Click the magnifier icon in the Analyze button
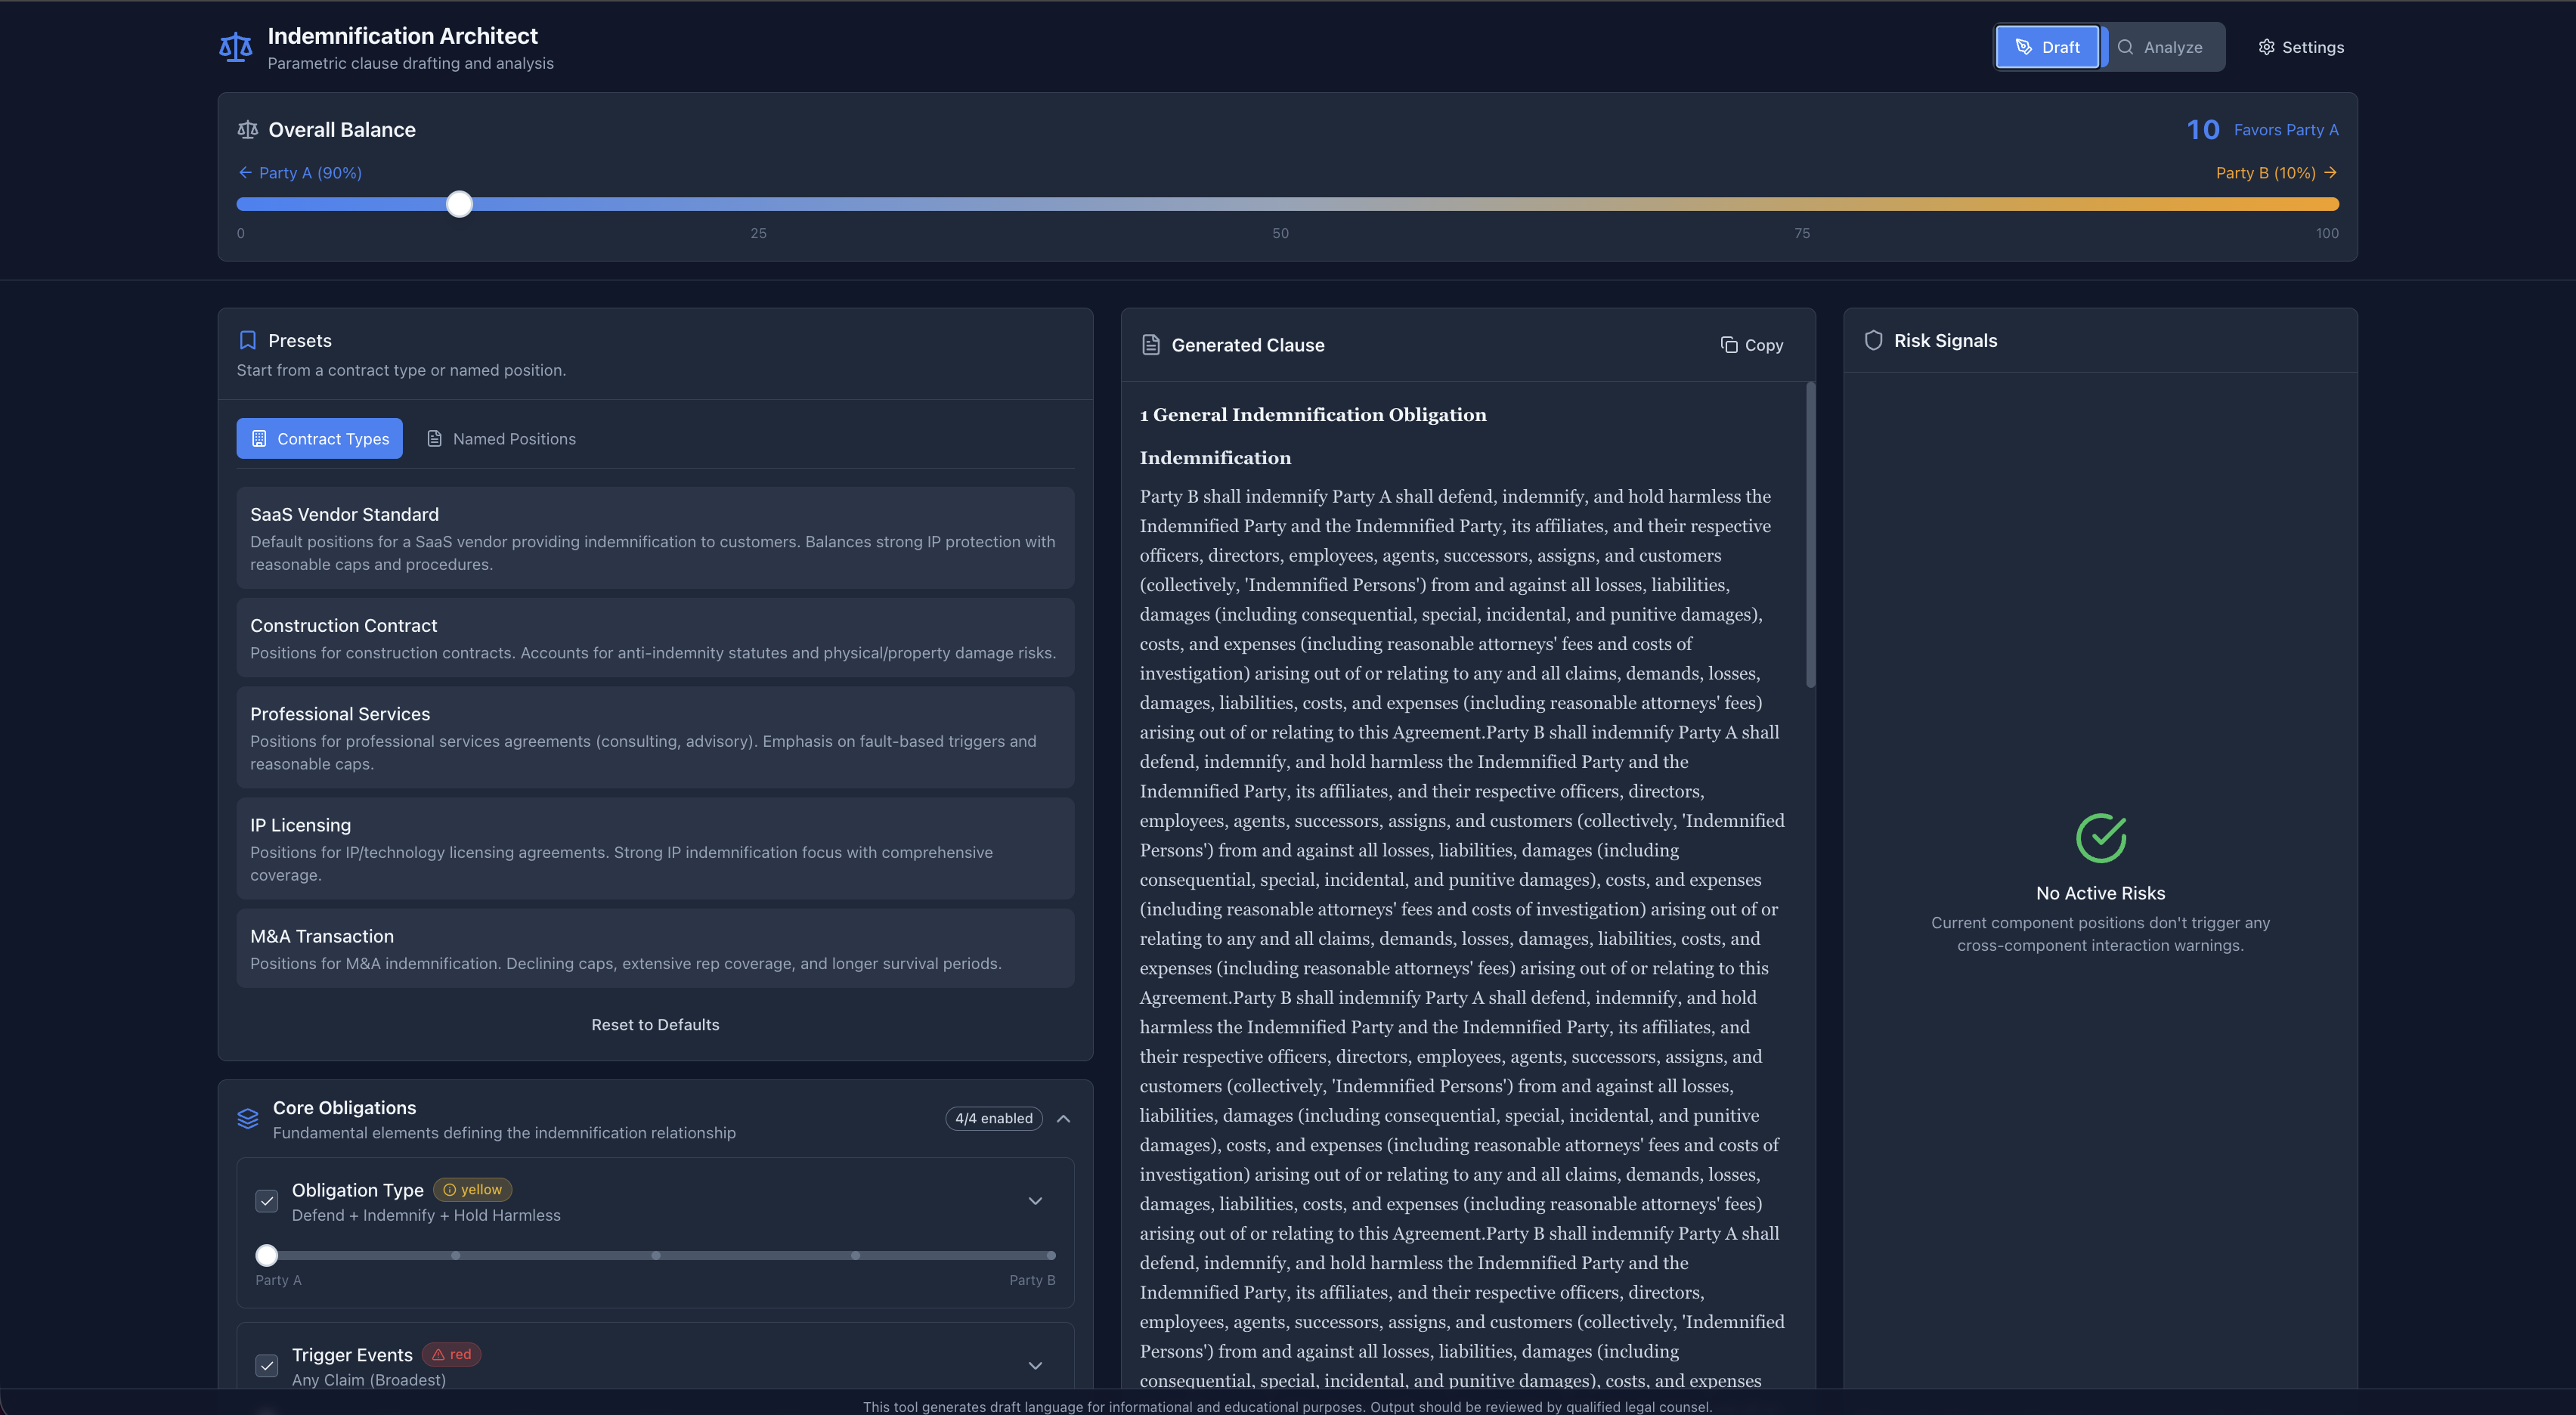2576x1415 pixels. 2126,47
